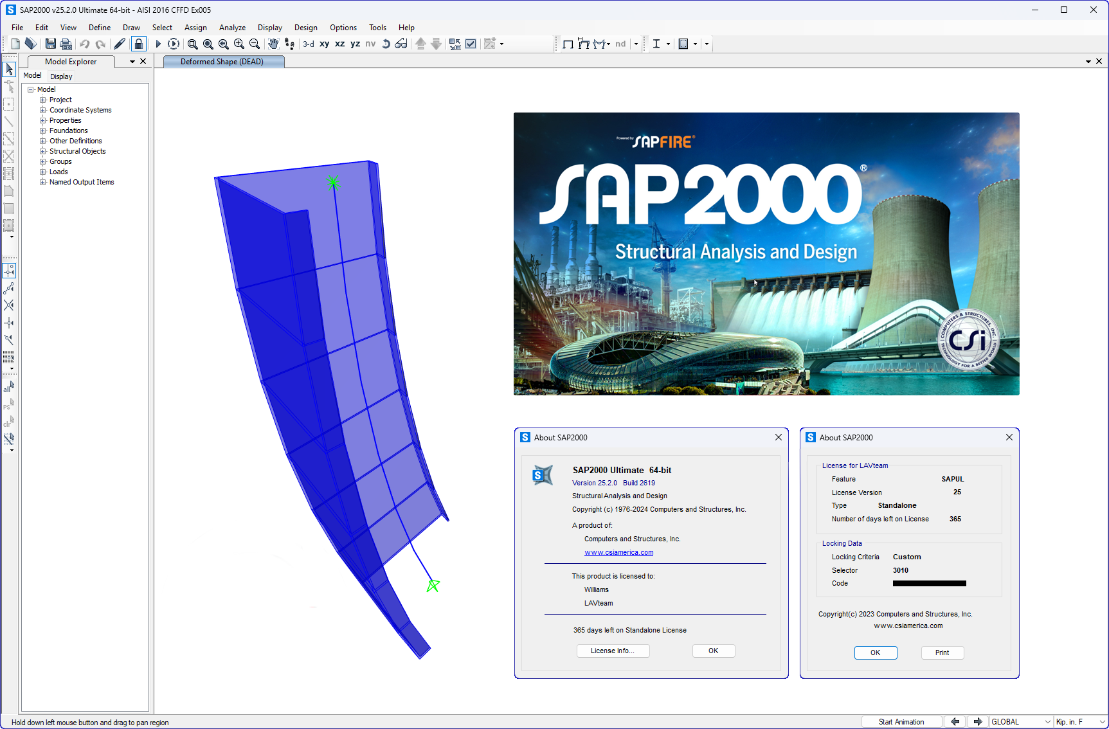Open the Model Explorer panel options arrow

(132, 62)
